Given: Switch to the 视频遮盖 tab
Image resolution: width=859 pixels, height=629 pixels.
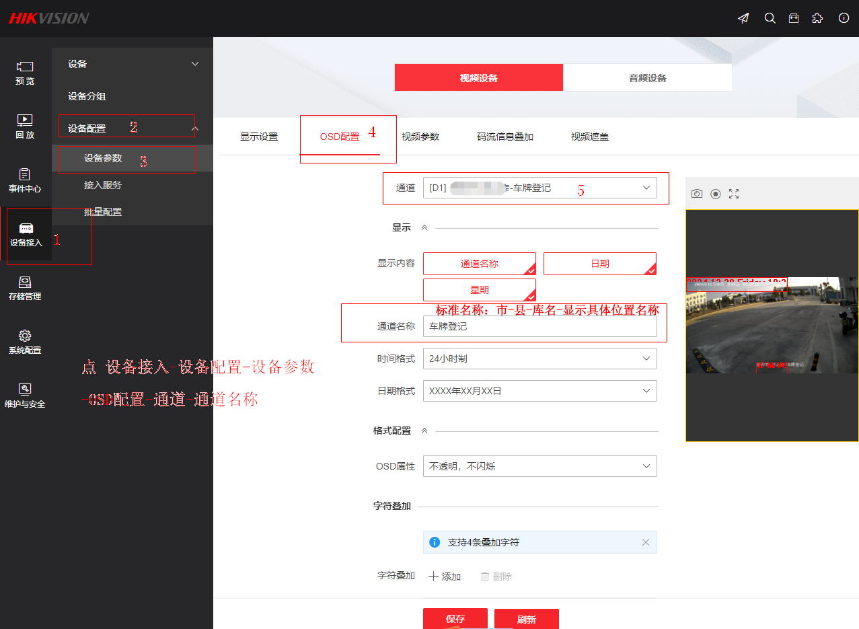Looking at the screenshot, I should tap(589, 136).
